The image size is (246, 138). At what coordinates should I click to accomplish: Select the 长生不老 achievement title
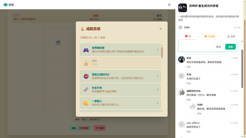coord(97,88)
